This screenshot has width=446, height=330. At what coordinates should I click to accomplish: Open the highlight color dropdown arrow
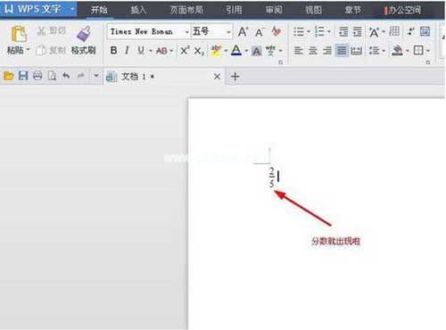click(226, 51)
